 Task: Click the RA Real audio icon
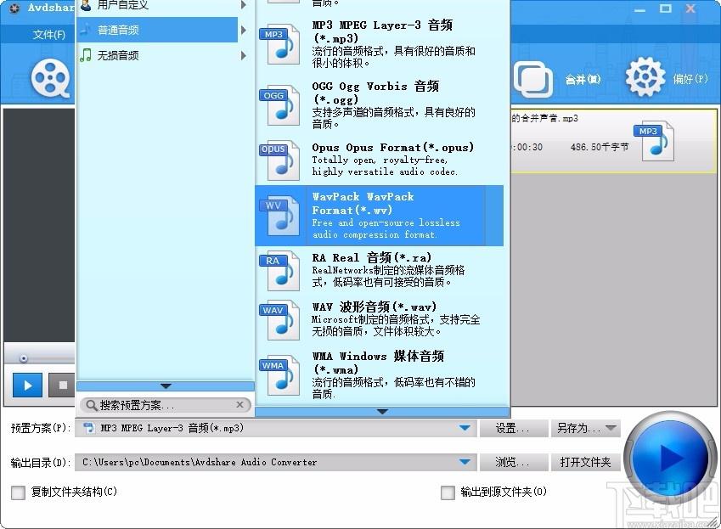click(279, 270)
